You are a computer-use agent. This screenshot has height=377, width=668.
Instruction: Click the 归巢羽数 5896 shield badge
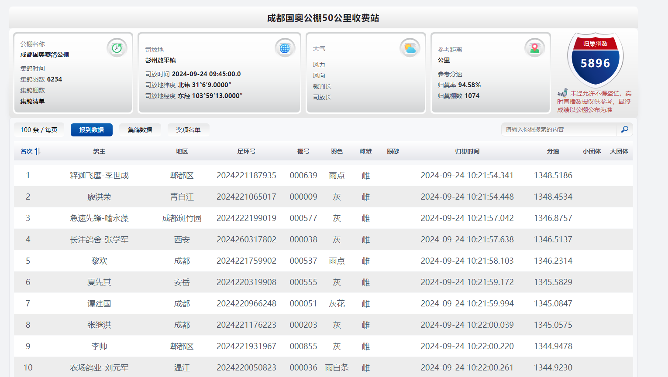point(595,60)
